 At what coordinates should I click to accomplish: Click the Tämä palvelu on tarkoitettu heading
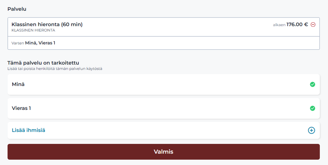(x=43, y=63)
